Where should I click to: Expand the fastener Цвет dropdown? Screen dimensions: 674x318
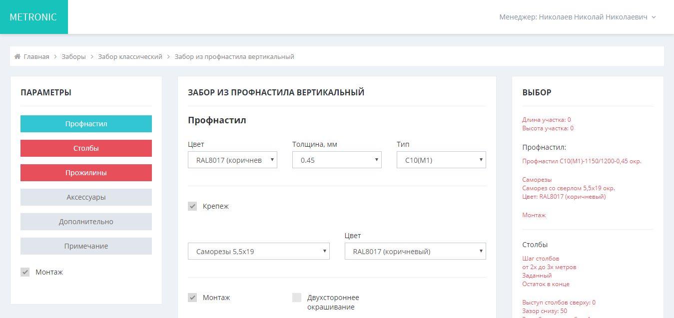point(415,252)
